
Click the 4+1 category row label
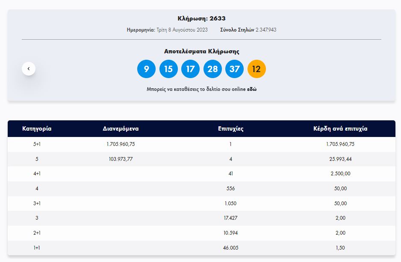37,174
